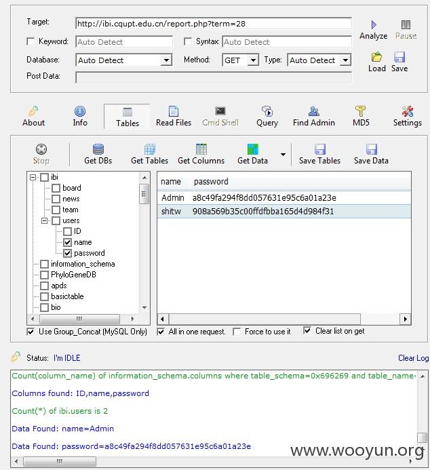Click the password column header
The width and height of the screenshot is (430, 470).
tap(211, 182)
